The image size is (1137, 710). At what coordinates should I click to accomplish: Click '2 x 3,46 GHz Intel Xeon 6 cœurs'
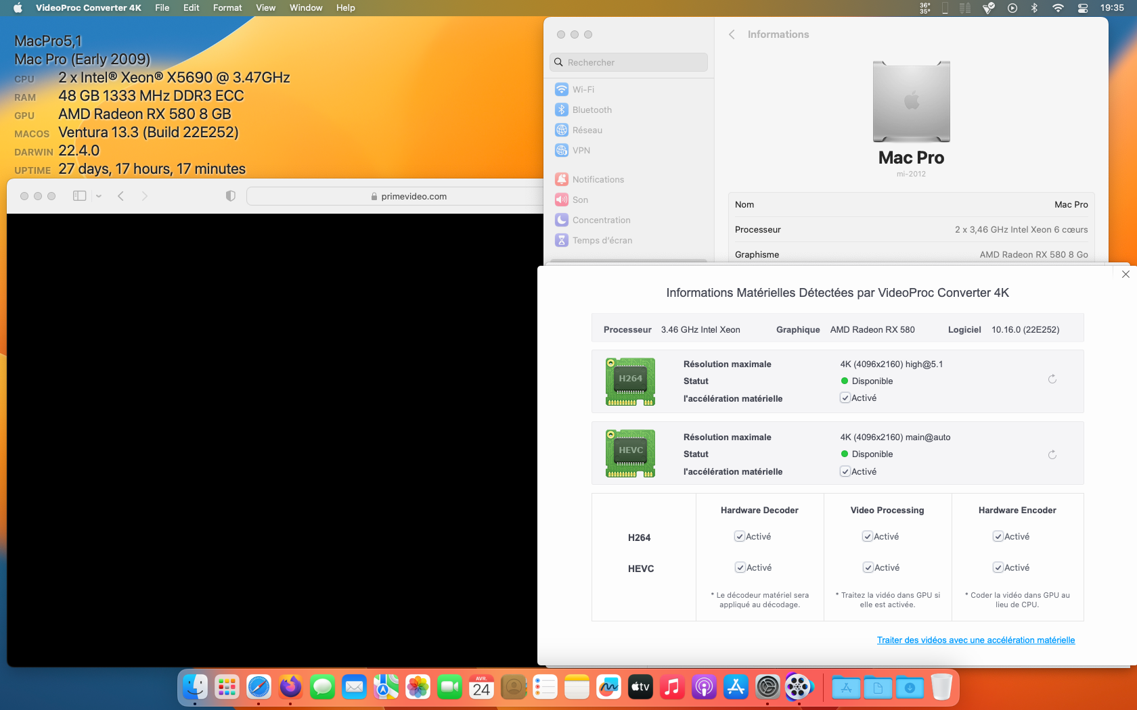[x=1021, y=230]
